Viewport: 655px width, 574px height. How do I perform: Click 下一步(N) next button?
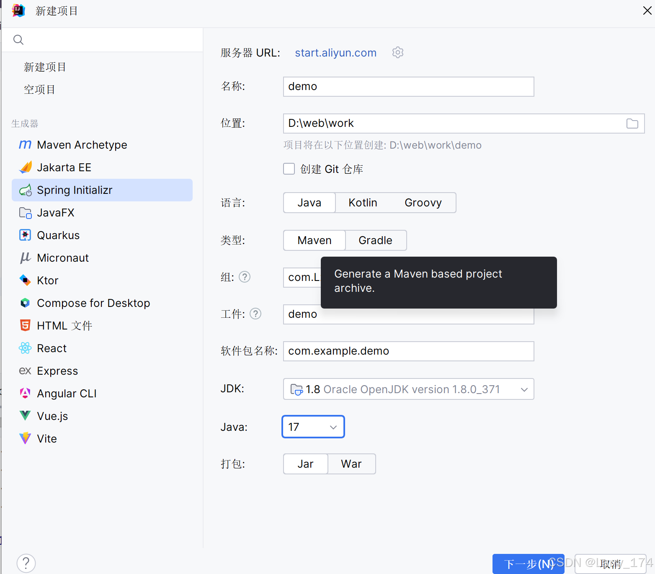(x=528, y=564)
